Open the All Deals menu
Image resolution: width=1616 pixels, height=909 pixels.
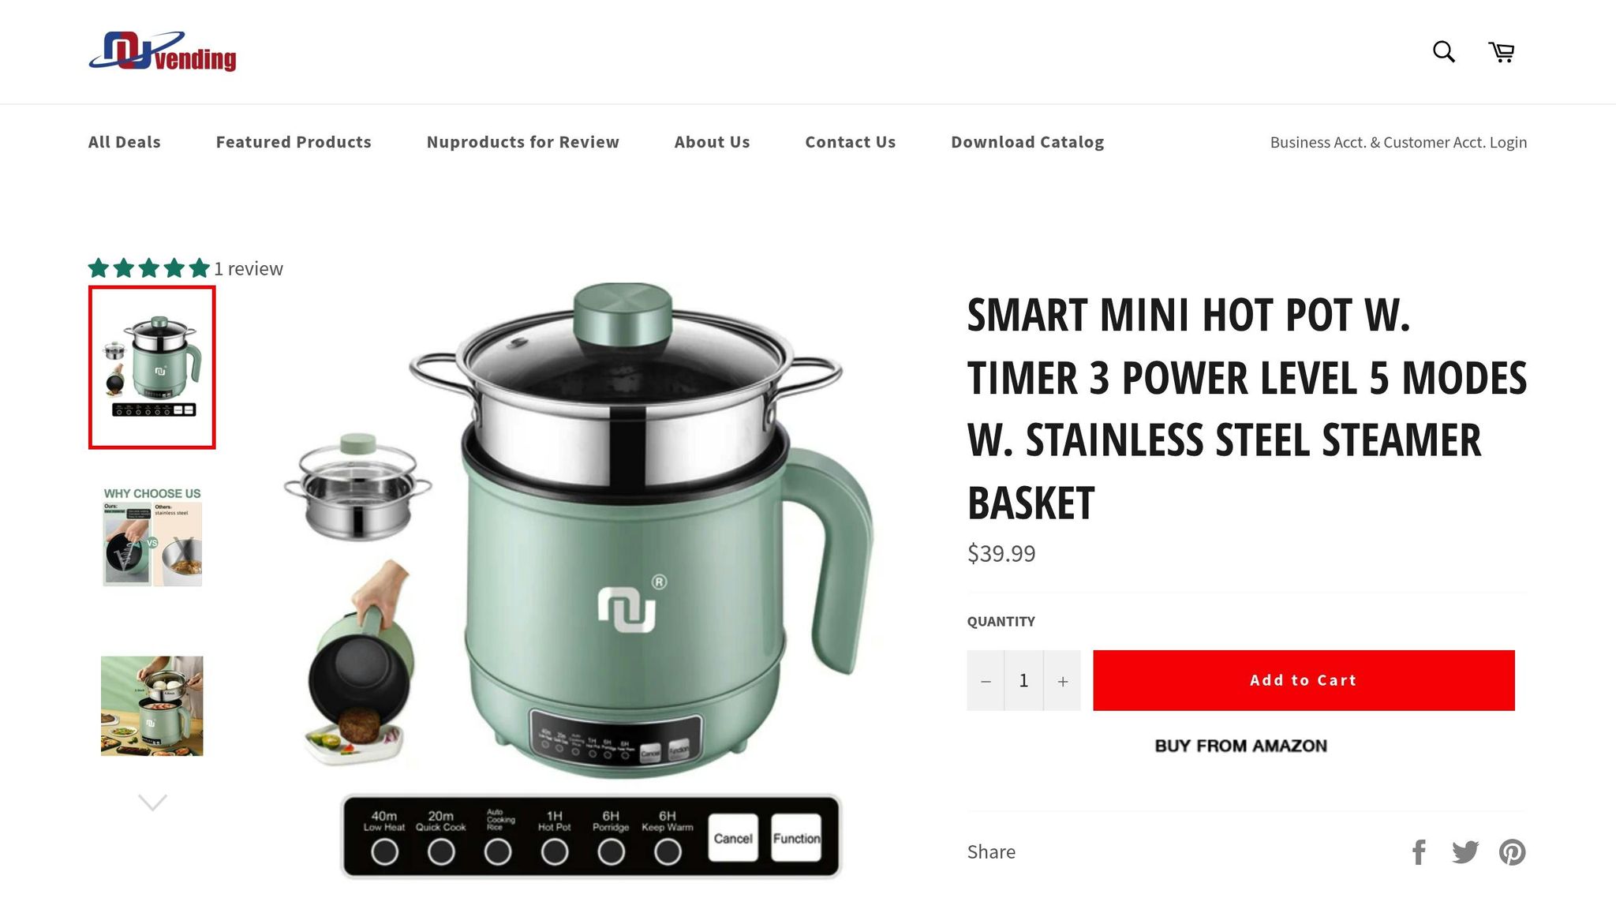coord(125,142)
